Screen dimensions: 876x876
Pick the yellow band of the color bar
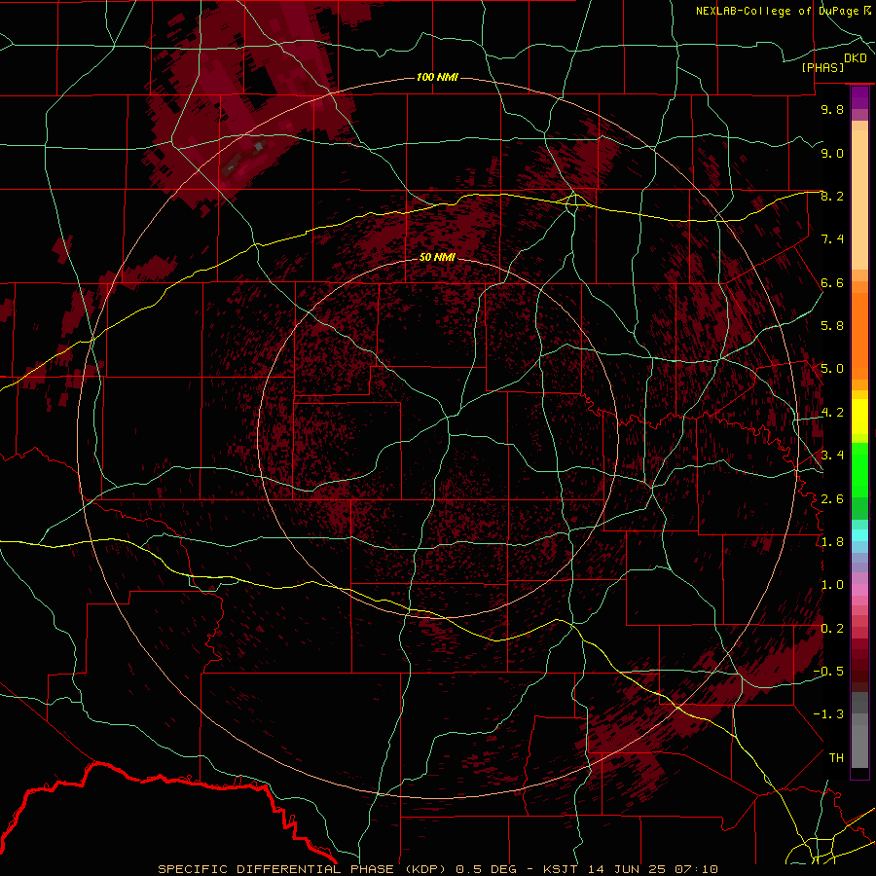point(859,417)
